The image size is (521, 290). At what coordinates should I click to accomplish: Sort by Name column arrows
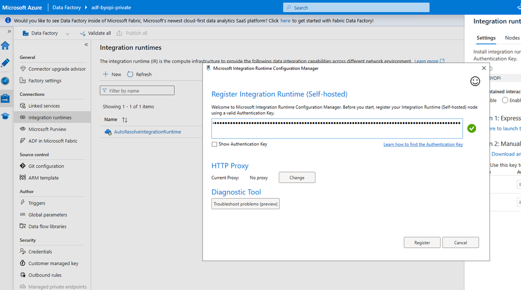(x=125, y=120)
